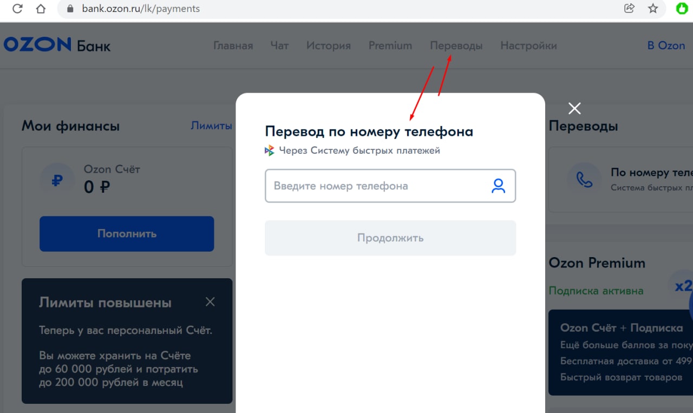Open the Premium menu item

click(390, 45)
